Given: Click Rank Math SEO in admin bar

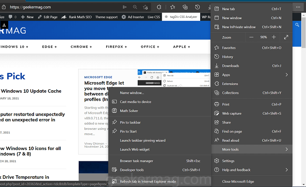Looking at the screenshot, I should [76, 17].
